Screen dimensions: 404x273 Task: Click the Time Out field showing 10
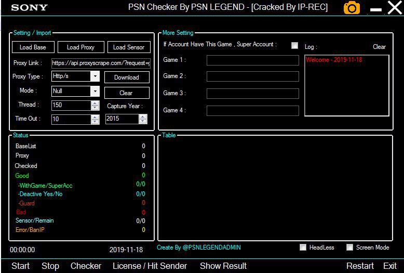[x=71, y=119]
